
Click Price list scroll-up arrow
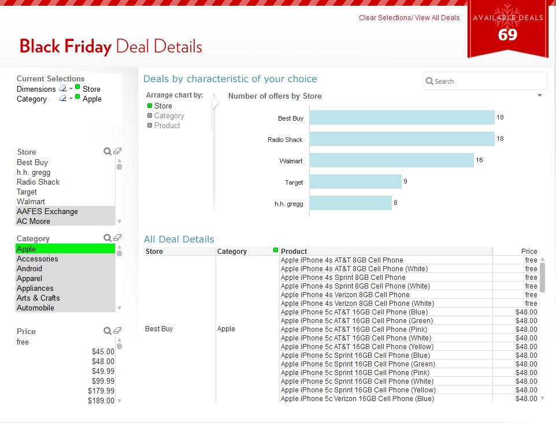[120, 340]
